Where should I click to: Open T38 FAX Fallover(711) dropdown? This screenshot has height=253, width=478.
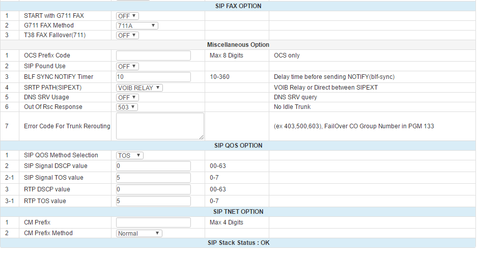pos(127,35)
